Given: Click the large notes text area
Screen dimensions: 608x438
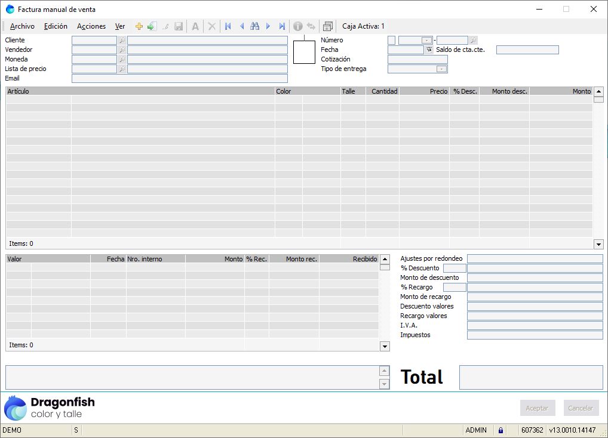Looking at the screenshot, I should pos(192,378).
